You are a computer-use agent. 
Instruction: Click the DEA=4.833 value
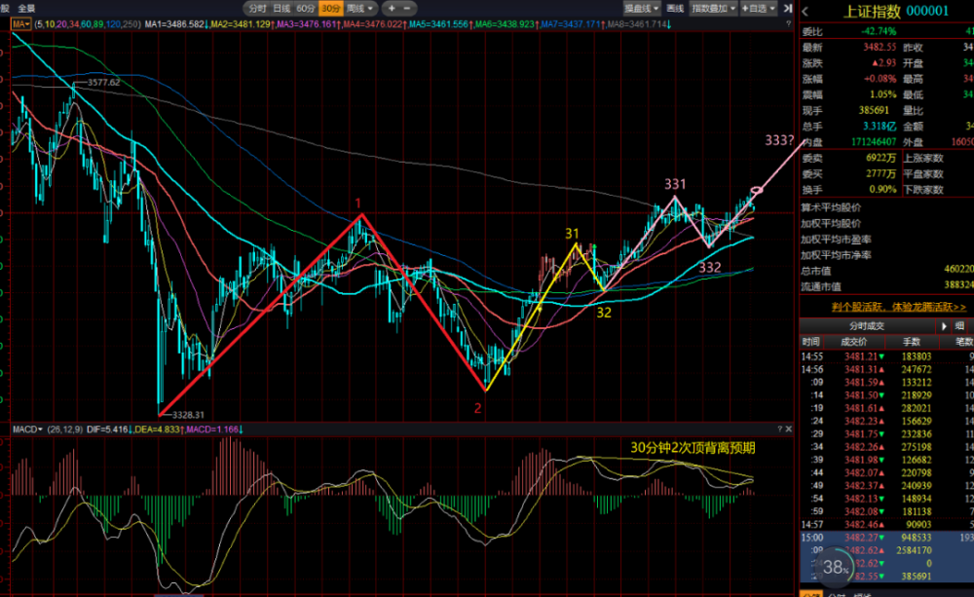click(x=159, y=429)
